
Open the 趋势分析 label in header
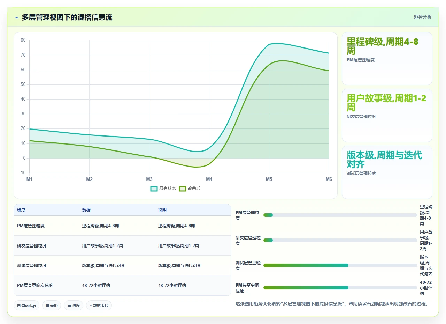click(422, 17)
